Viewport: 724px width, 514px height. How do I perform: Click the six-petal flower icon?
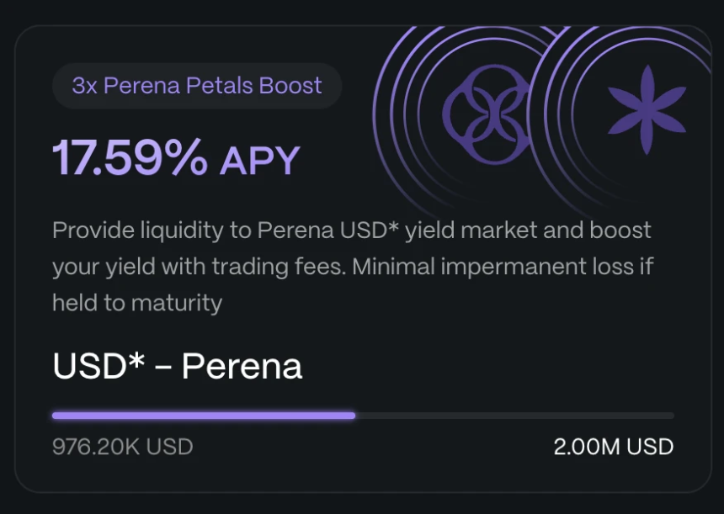click(x=647, y=109)
